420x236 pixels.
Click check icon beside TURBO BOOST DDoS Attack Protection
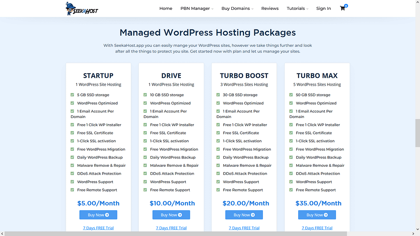pyautogui.click(x=218, y=173)
